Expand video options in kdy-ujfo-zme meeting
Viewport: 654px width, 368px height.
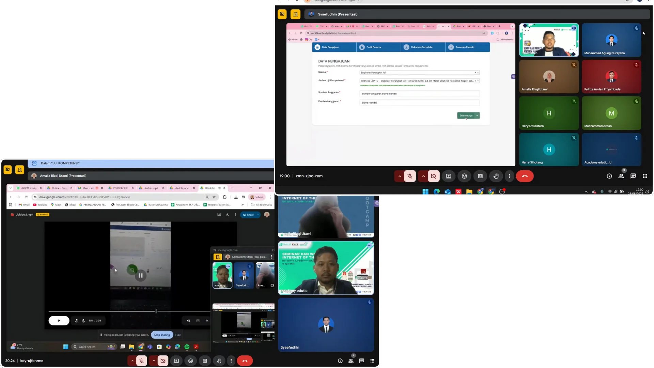click(x=154, y=361)
